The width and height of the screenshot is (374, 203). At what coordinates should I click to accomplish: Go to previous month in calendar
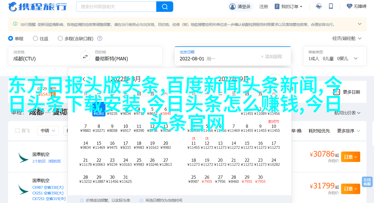(84, 79)
